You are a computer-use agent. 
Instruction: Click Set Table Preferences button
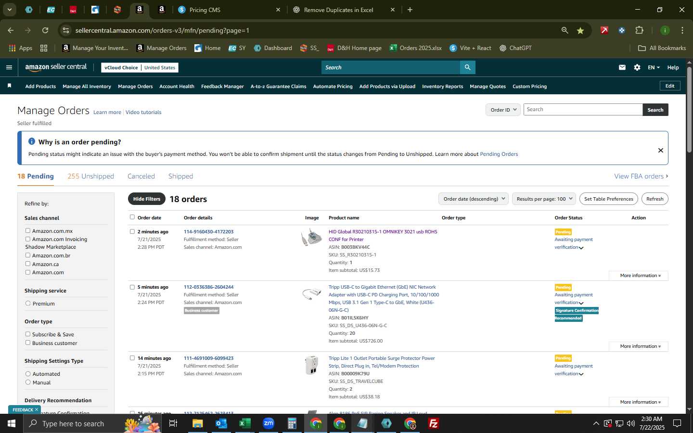tap(608, 199)
